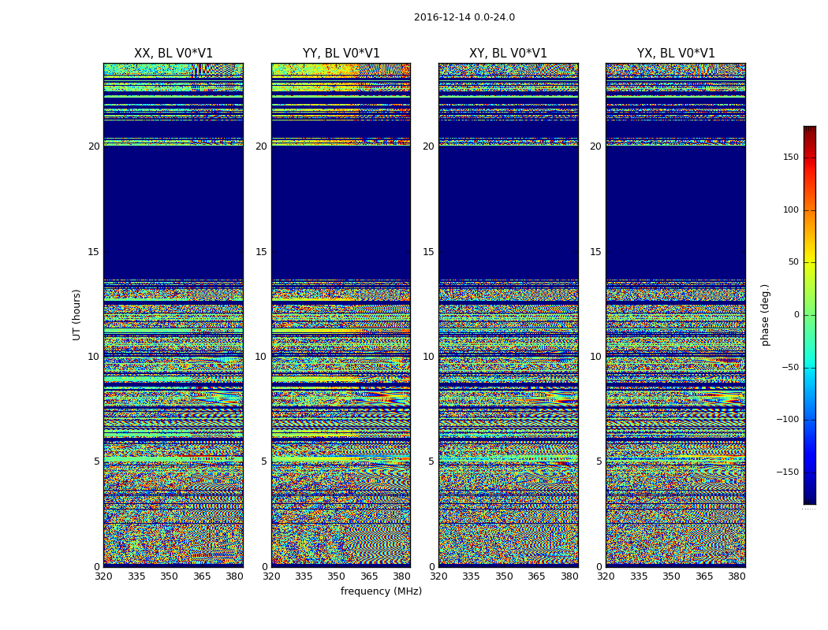Image resolution: width=828 pixels, height=630 pixels.
Task: Click the "UT (hours)" y-axis label
Action: click(76, 314)
